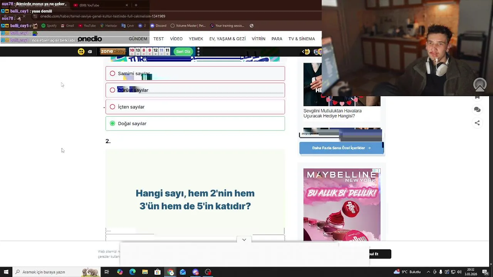
Task: Open Microsoft Store from taskbar
Action: (158, 272)
